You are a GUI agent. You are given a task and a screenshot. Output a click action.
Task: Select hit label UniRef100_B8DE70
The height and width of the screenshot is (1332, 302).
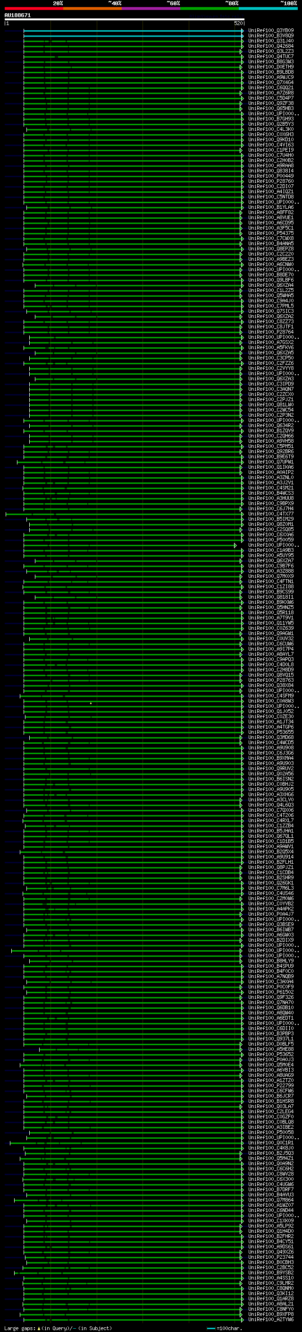271,275
